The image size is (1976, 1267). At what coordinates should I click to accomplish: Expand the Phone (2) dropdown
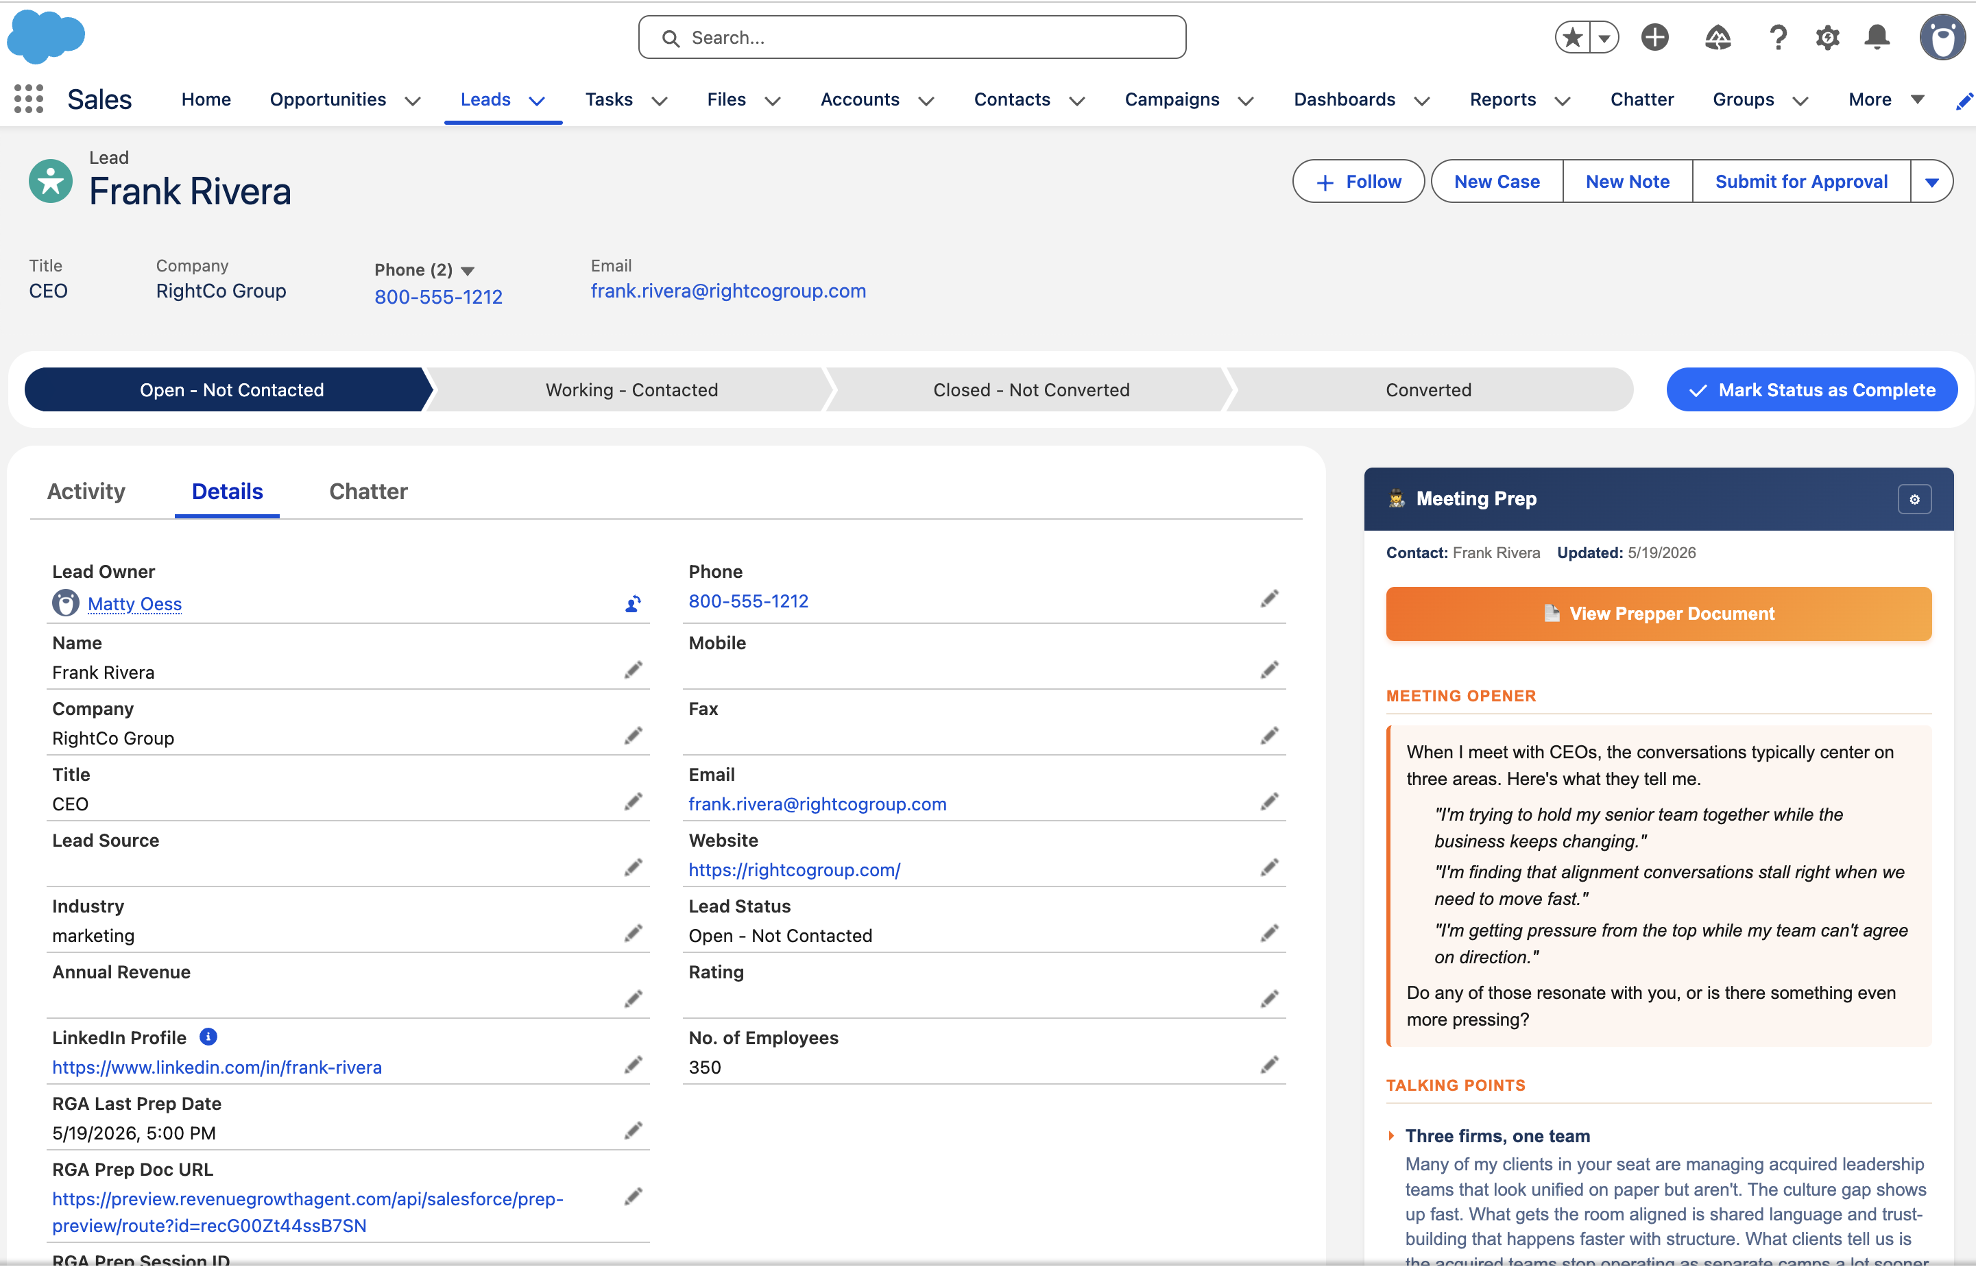pyautogui.click(x=468, y=271)
